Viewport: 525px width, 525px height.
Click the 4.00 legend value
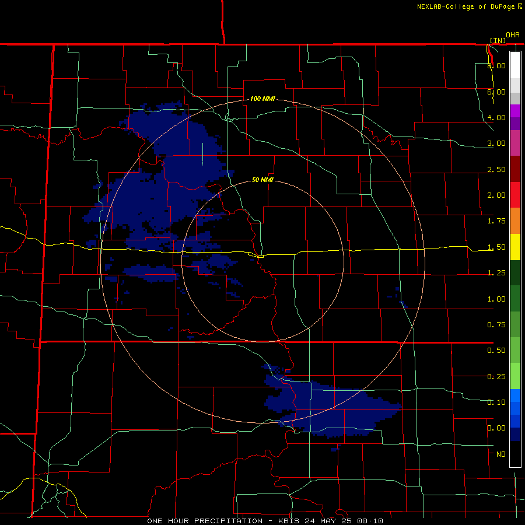pyautogui.click(x=496, y=117)
